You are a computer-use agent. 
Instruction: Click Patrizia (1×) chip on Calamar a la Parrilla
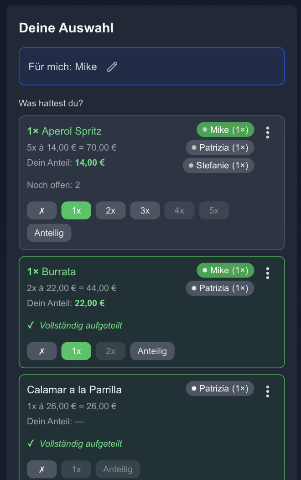click(220, 389)
